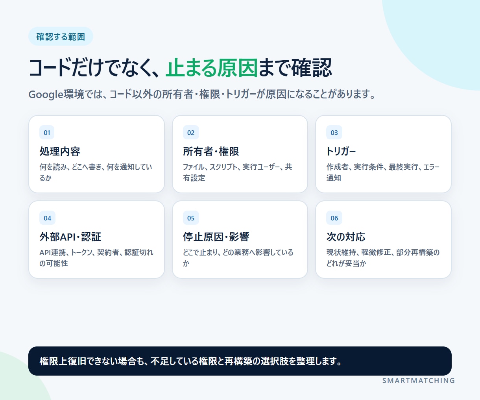
Task: Click description 現状維持、軽微修正、部分再構築のどれが妥当か
Action: click(383, 258)
